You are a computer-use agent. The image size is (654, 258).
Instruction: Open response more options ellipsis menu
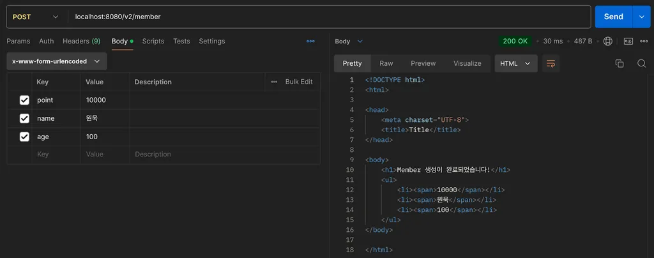(644, 42)
